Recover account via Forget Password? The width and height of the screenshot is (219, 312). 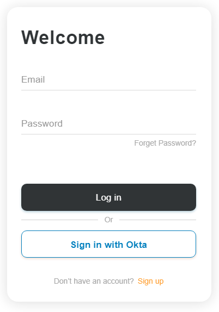tap(165, 143)
